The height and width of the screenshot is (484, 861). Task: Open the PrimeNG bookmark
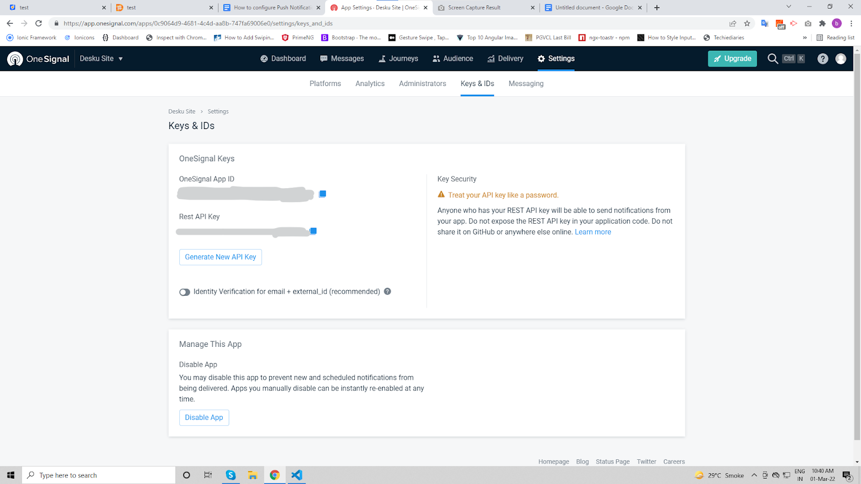coord(298,38)
